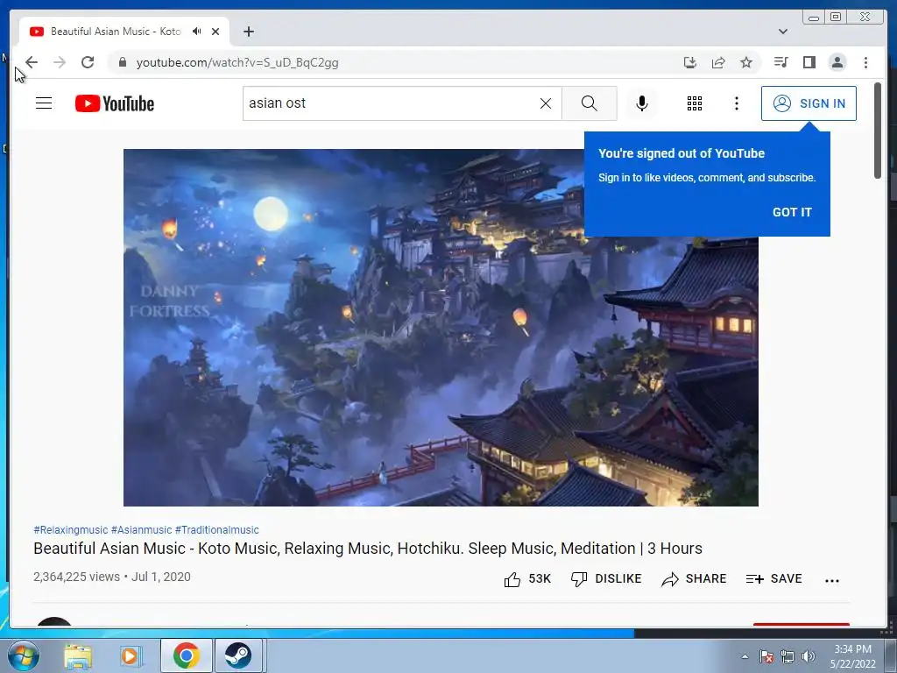Viewport: 897px width, 673px height.
Task: Open Windows Explorer from the taskbar
Action: point(78,655)
